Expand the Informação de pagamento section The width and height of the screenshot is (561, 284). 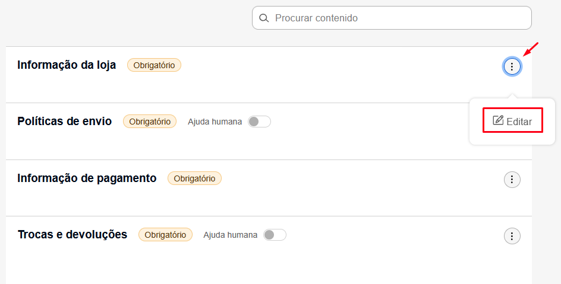(87, 178)
